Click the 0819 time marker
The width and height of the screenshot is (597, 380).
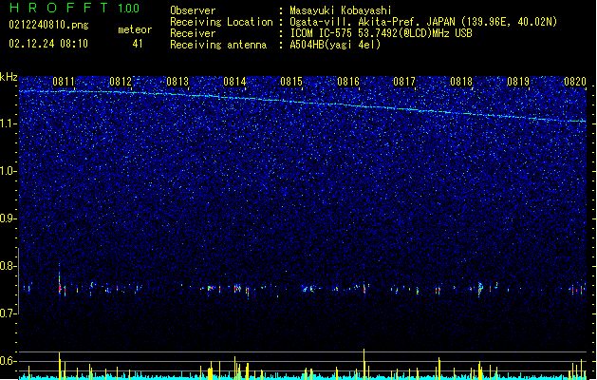pyautogui.click(x=518, y=82)
